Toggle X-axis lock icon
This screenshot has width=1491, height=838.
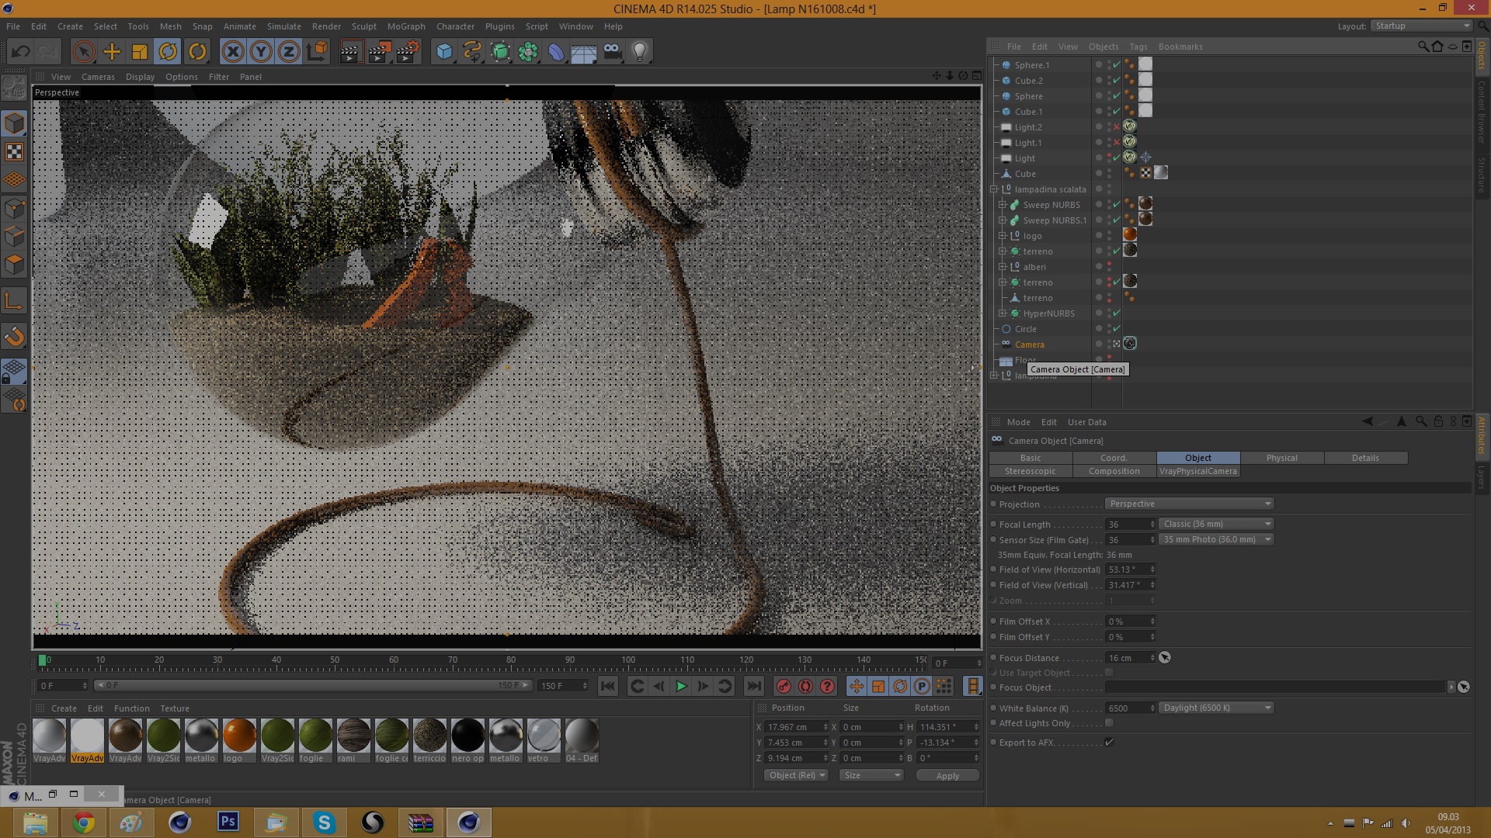232,52
